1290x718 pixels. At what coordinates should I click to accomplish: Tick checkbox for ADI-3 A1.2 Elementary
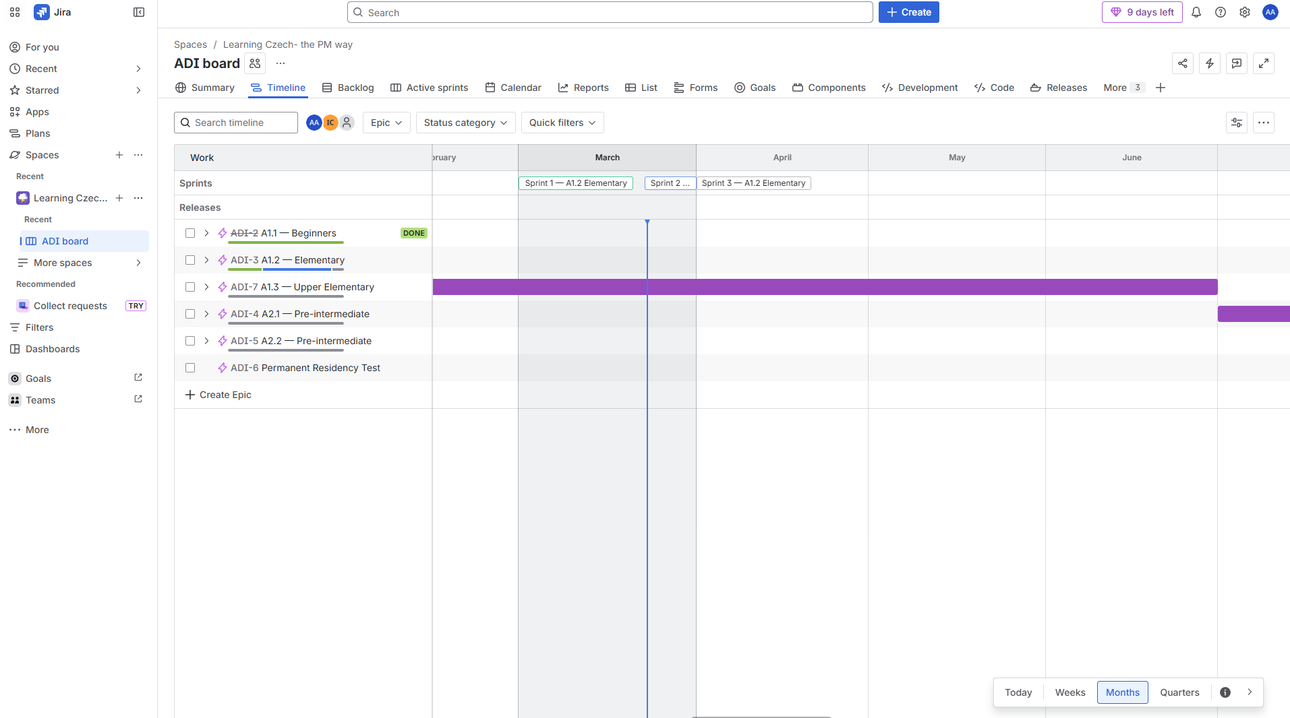190,260
